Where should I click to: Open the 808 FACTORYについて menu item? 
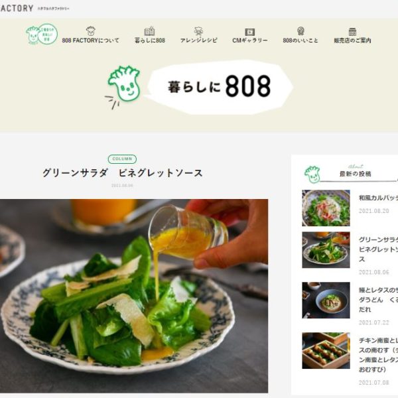[x=91, y=40]
